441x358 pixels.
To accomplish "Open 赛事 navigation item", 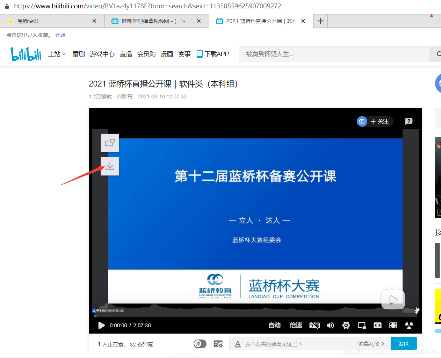I will pyautogui.click(x=184, y=54).
